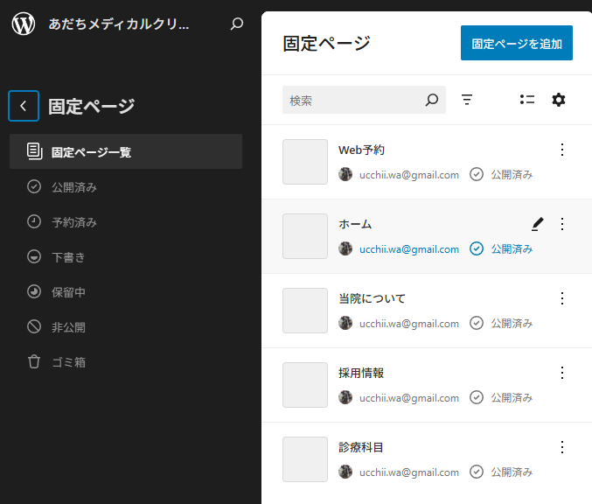Open the actions menu for Web予約
The width and height of the screenshot is (592, 504).
click(562, 150)
